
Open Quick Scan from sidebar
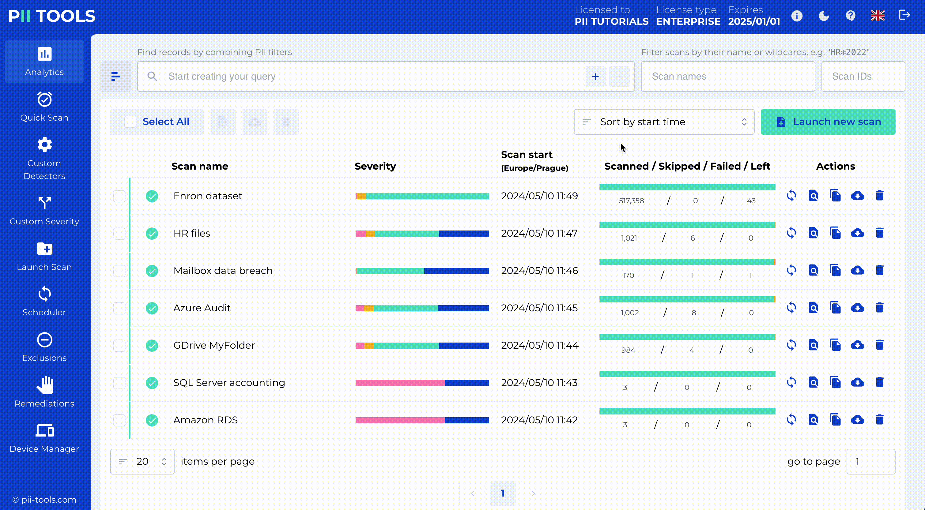(43, 106)
